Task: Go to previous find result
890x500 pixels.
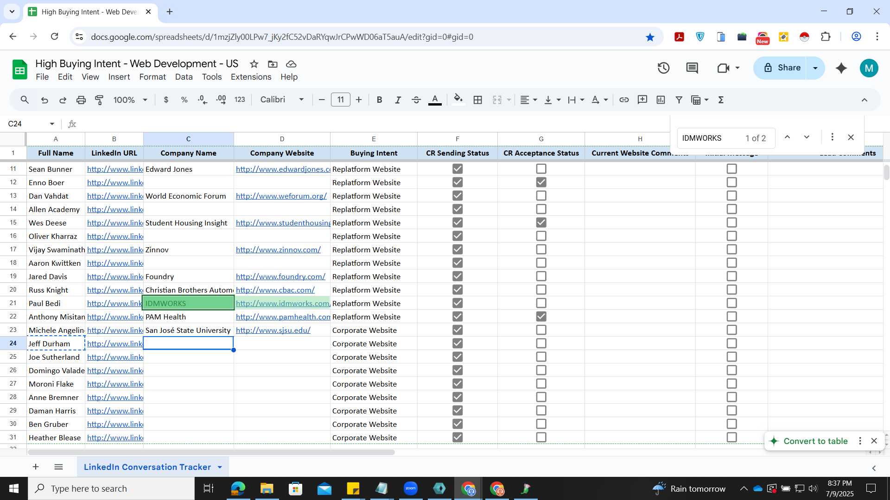Action: pos(787,137)
